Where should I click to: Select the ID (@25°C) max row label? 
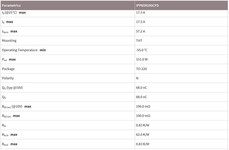(x=14, y=13)
